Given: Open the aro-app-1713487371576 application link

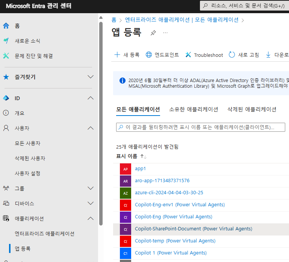Looking at the screenshot, I should [162, 181].
